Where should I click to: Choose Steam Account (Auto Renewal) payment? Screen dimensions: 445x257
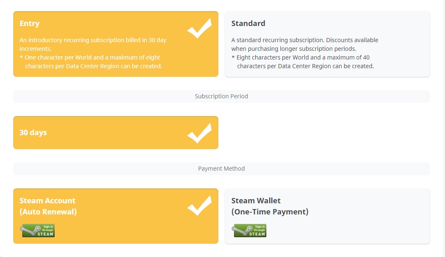[115, 216]
